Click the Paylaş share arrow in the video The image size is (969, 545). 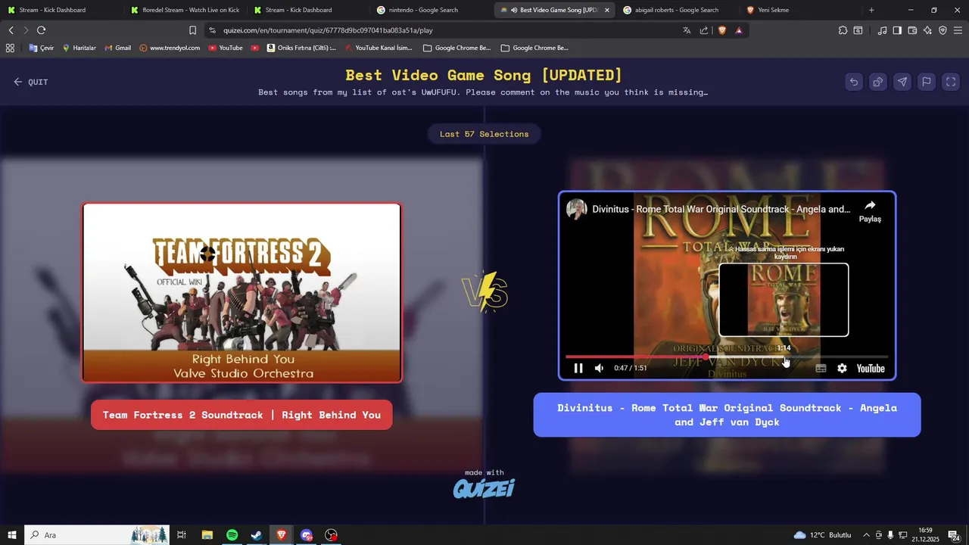click(x=870, y=211)
